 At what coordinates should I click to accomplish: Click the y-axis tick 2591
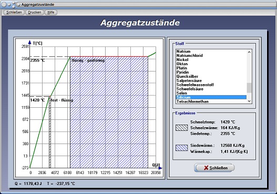coord(25,46)
